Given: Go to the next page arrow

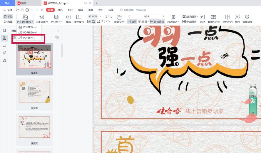Looking at the screenshot, I should pos(163,16).
